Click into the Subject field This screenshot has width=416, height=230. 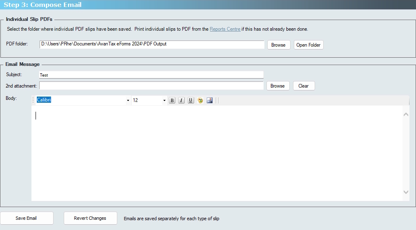pos(151,75)
